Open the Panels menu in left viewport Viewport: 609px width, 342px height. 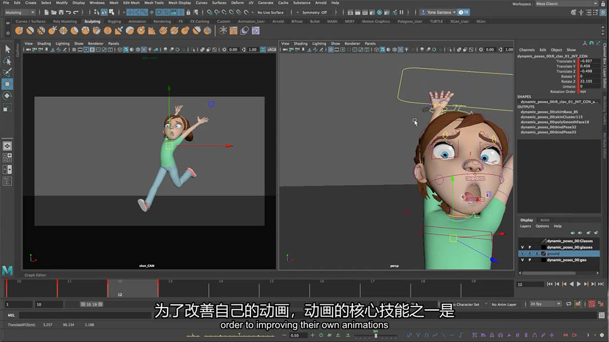click(x=113, y=43)
